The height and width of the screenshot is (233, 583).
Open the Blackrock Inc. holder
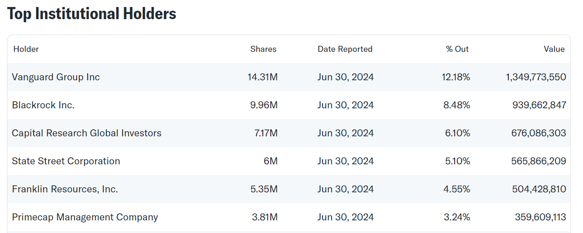[x=43, y=105]
